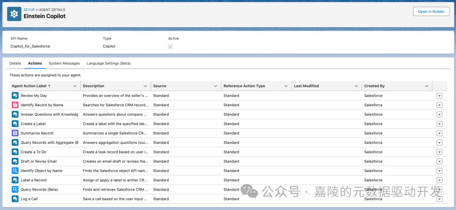
Task: Toggle the Active checkbox
Action: coord(171,46)
